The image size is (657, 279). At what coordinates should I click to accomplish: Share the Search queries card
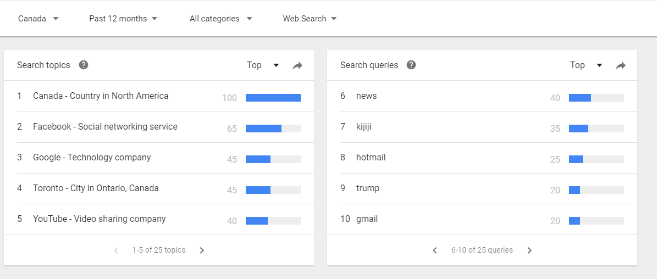(621, 65)
